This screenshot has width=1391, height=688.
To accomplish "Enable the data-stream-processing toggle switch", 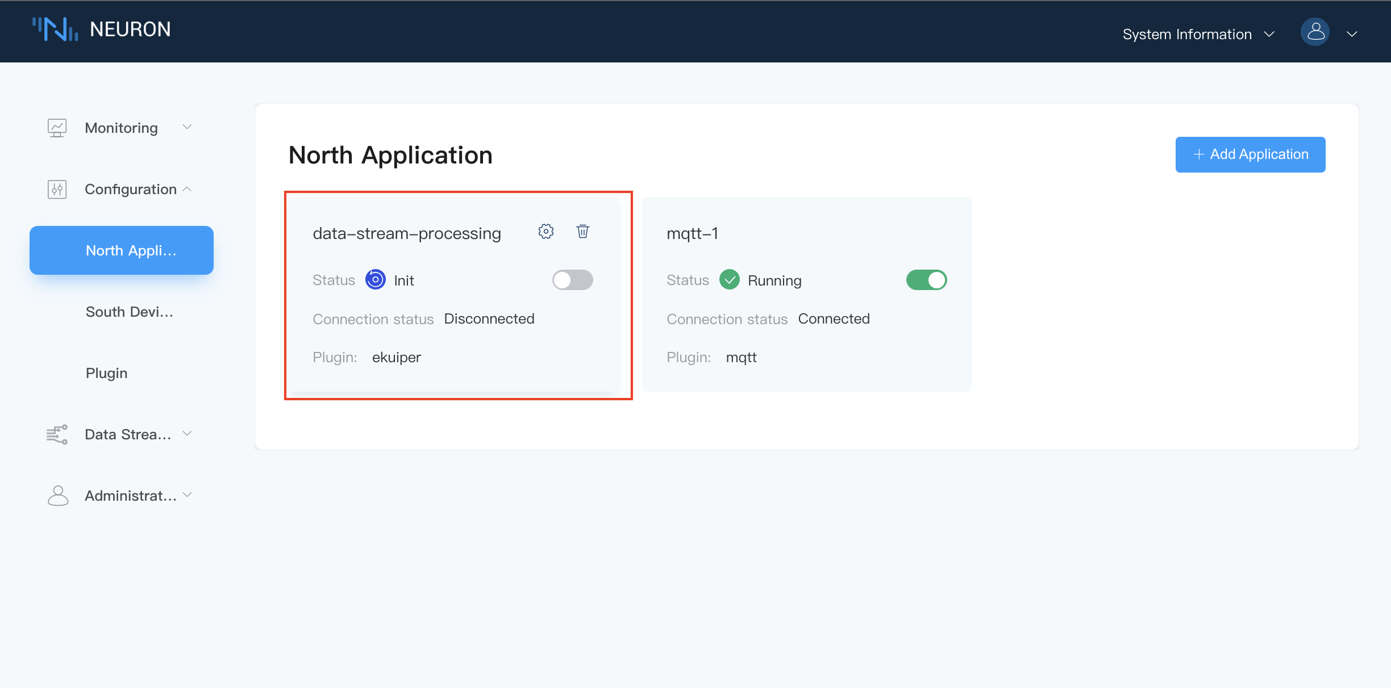I will (x=573, y=280).
